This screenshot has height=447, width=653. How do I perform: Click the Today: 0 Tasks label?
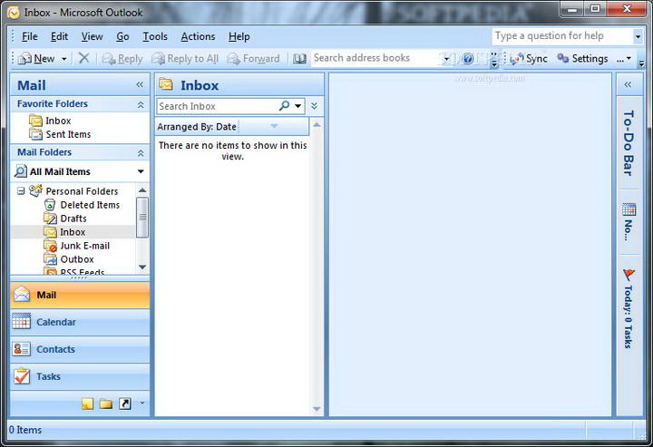(629, 316)
